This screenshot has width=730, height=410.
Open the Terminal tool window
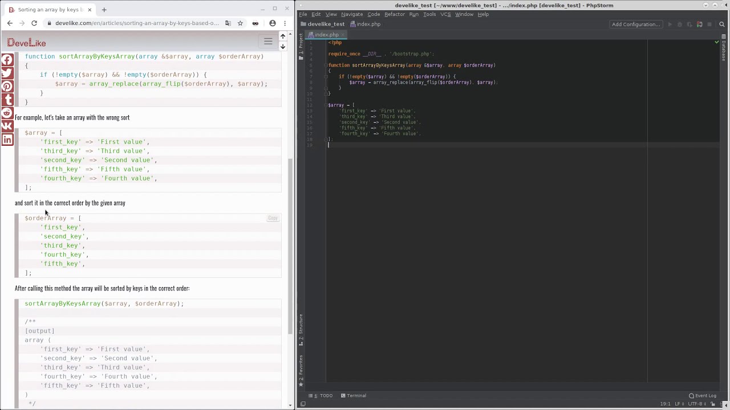click(354, 396)
